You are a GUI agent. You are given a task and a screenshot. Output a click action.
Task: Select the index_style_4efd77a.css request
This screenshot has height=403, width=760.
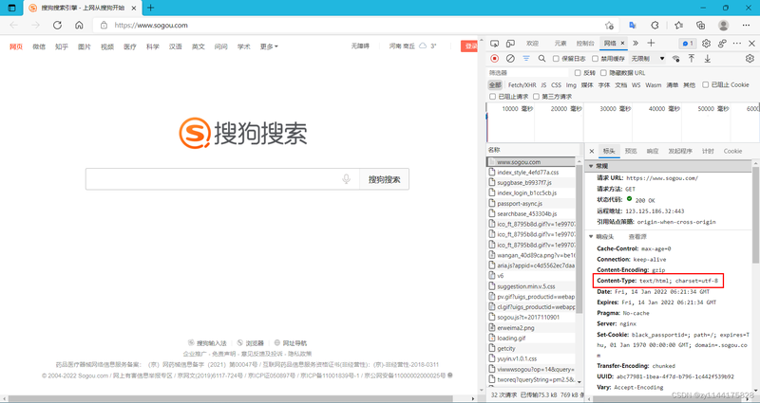click(x=531, y=173)
